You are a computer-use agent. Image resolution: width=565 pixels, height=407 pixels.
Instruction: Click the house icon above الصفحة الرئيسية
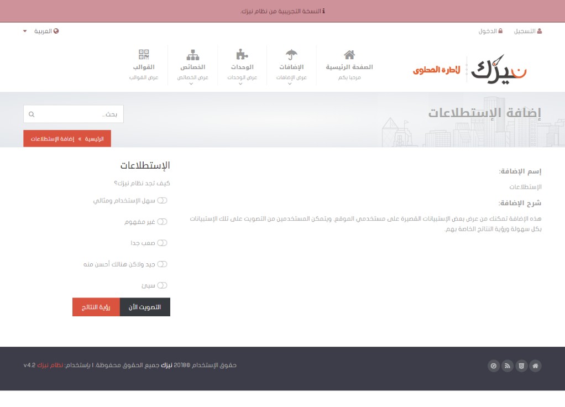pyautogui.click(x=349, y=54)
